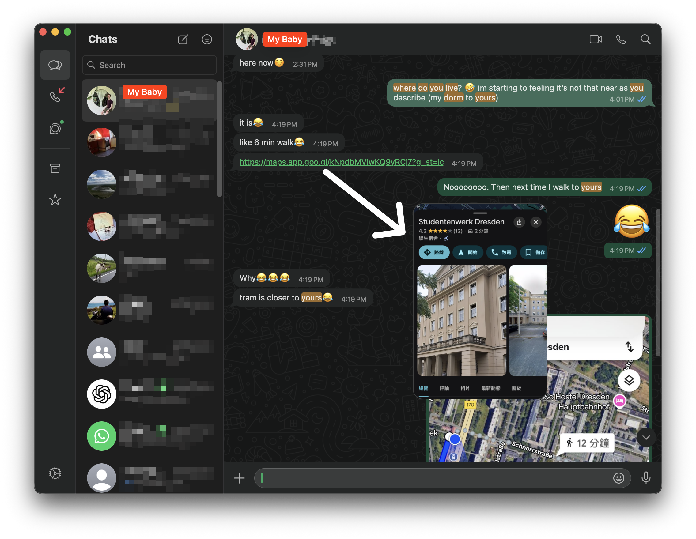This screenshot has width=696, height=539.
Task: Jump to latest messages chevron
Action: click(x=646, y=437)
